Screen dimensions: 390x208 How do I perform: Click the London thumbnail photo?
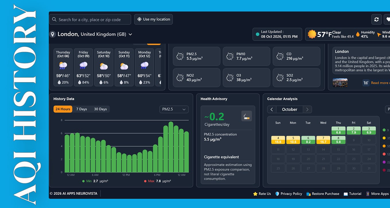tap(340, 83)
